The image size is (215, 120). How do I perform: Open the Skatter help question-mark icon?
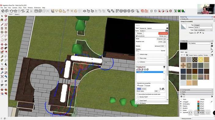(x=167, y=28)
